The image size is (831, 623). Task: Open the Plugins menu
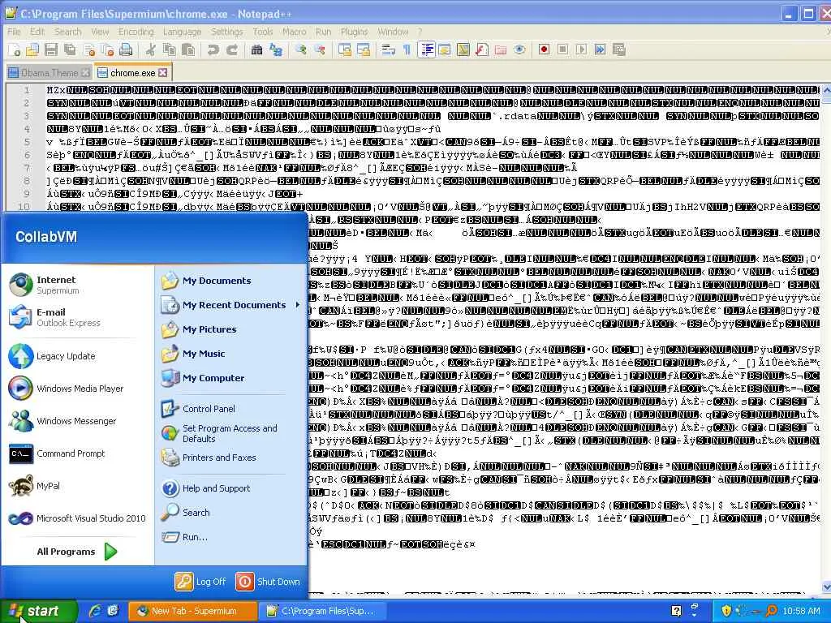coord(354,32)
